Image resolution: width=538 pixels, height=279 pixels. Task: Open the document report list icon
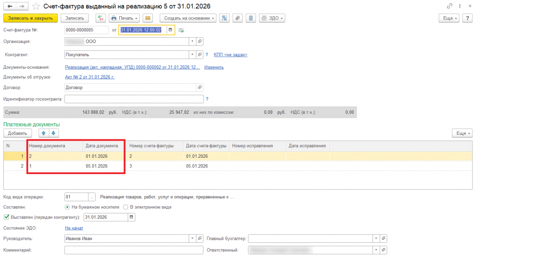point(251,18)
